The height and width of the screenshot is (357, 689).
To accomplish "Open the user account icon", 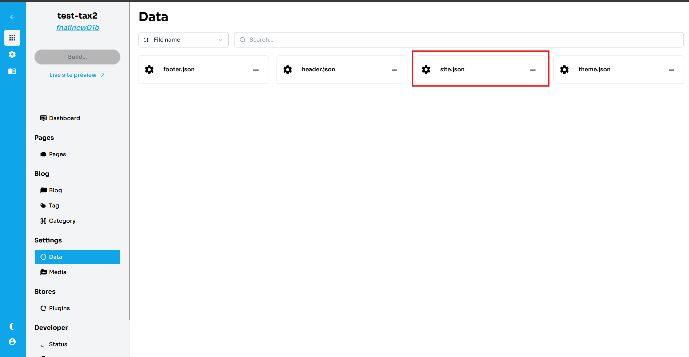I will coord(12,342).
